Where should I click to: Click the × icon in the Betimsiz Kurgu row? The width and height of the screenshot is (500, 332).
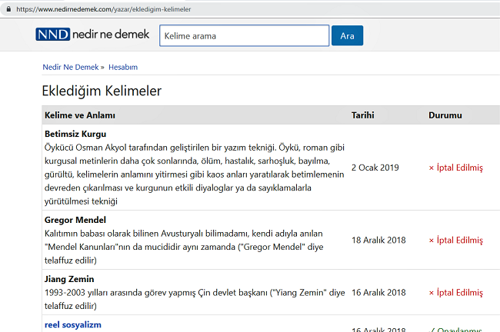(432, 168)
